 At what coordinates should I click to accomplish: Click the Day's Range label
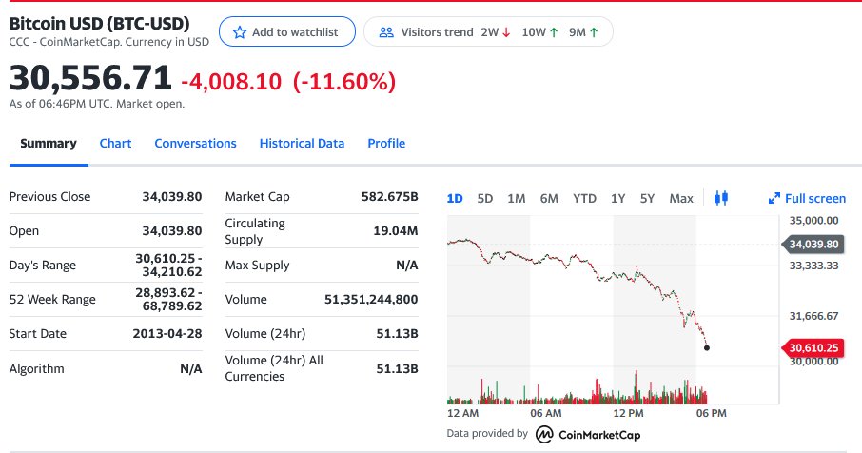(x=43, y=265)
